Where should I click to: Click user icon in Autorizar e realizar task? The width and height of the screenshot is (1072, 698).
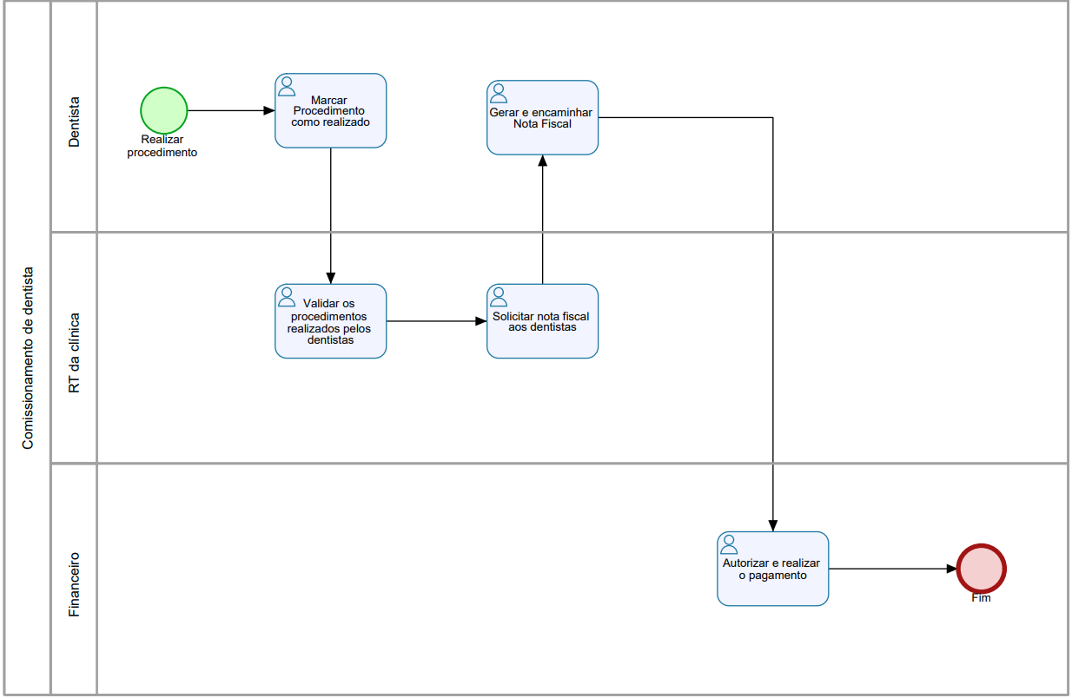(728, 544)
